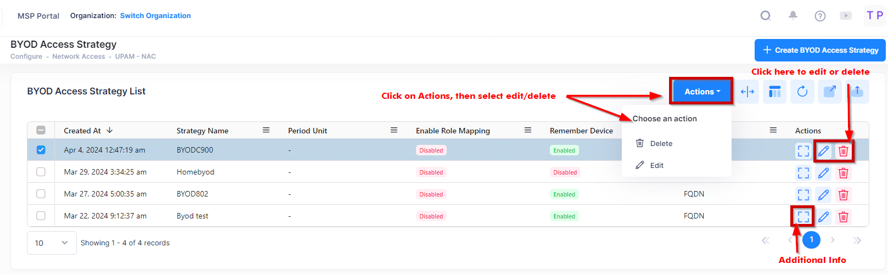The width and height of the screenshot is (888, 275).
Task: Uncheck the BYODC900 row checkbox
Action: pos(41,150)
